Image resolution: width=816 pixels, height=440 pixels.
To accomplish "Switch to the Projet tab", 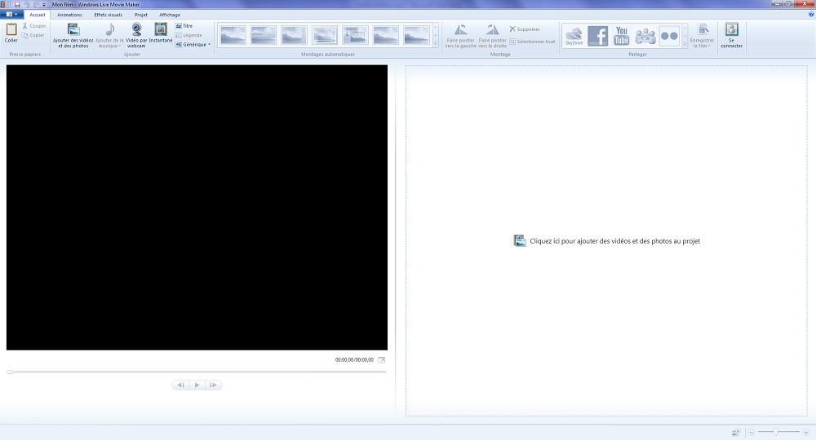I will (141, 15).
